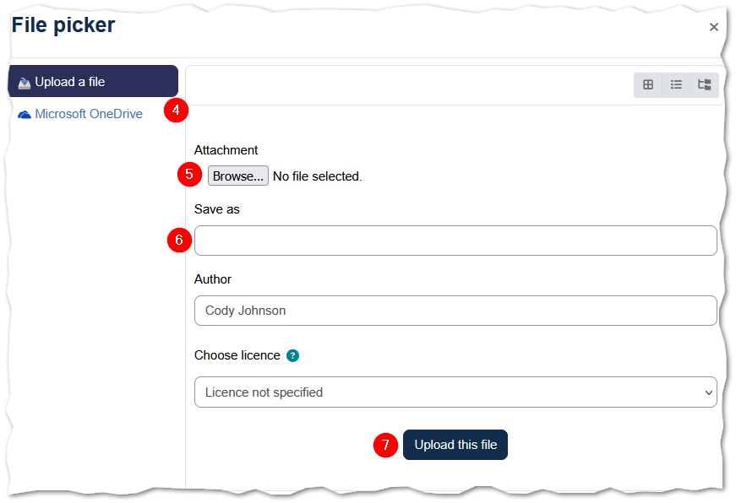Screen dimensions: 736x503
Task: Close the File picker dialog
Action: tap(714, 26)
